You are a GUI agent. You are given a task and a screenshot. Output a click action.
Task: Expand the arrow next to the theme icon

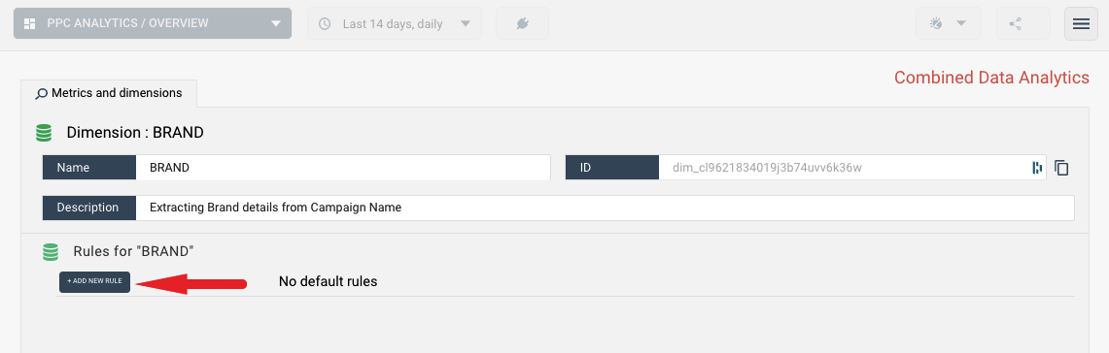[960, 24]
